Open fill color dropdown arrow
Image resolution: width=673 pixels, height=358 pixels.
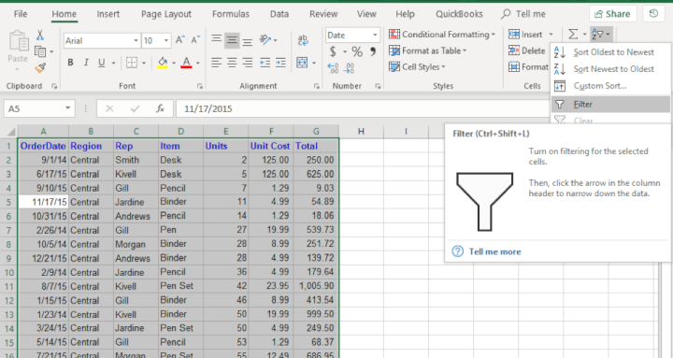[174, 63]
